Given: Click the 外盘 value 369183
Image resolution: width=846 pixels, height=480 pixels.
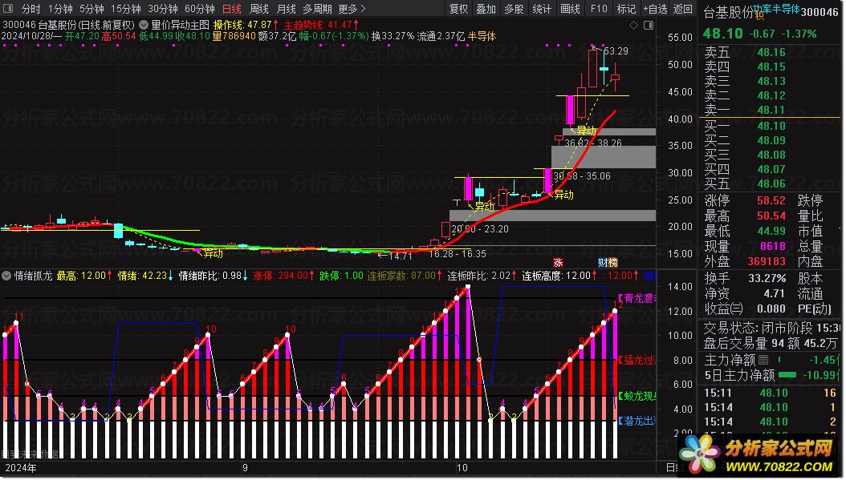Looking at the screenshot, I should pyautogui.click(x=767, y=260).
